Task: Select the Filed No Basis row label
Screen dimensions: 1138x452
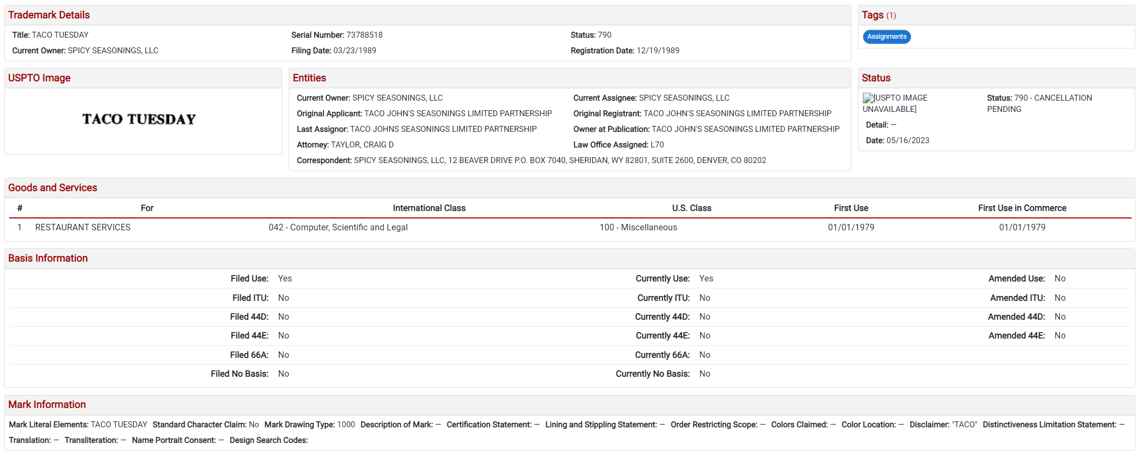Action: pos(240,374)
